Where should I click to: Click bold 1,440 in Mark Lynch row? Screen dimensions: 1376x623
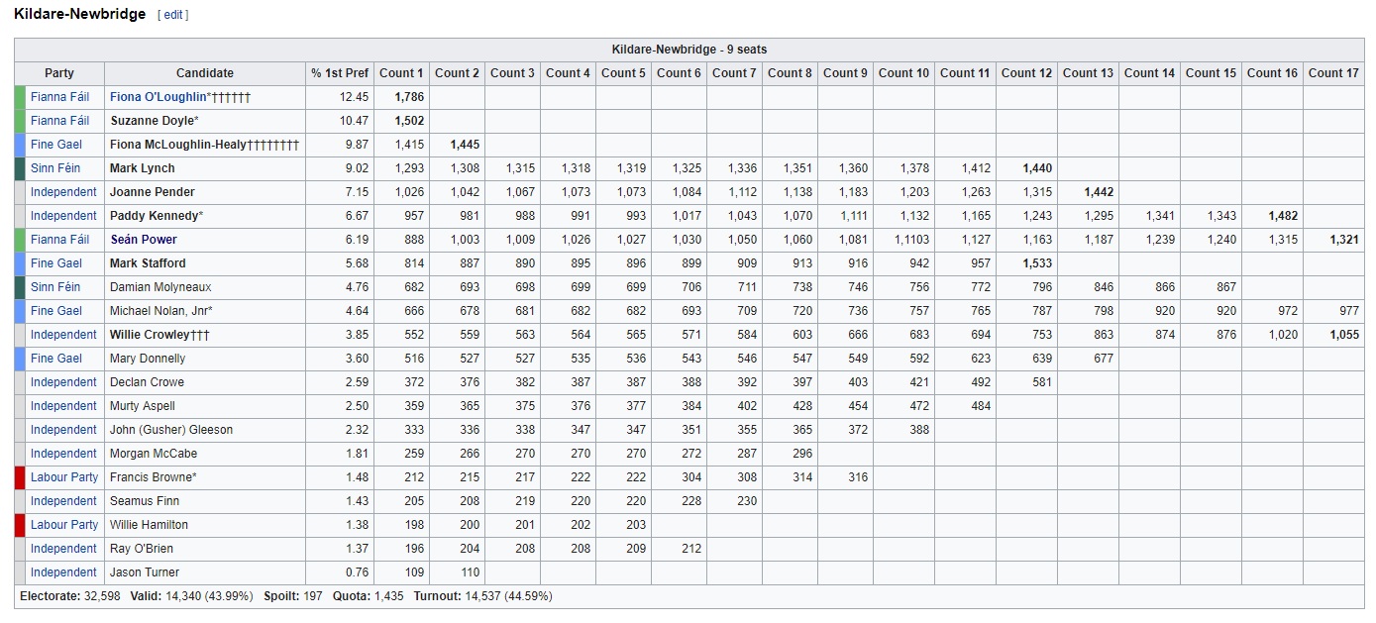pyautogui.click(x=1036, y=168)
